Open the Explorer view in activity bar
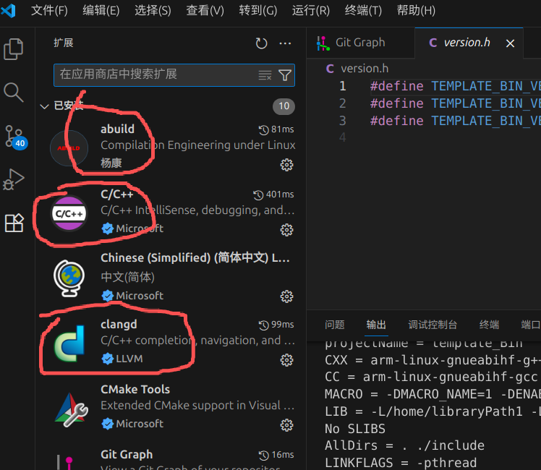This screenshot has height=470, width=541. point(14,49)
